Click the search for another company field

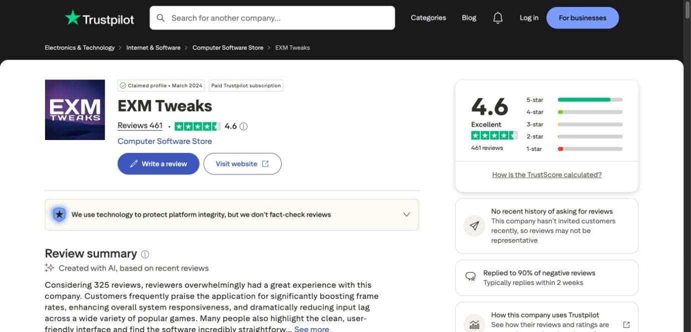[x=272, y=18]
